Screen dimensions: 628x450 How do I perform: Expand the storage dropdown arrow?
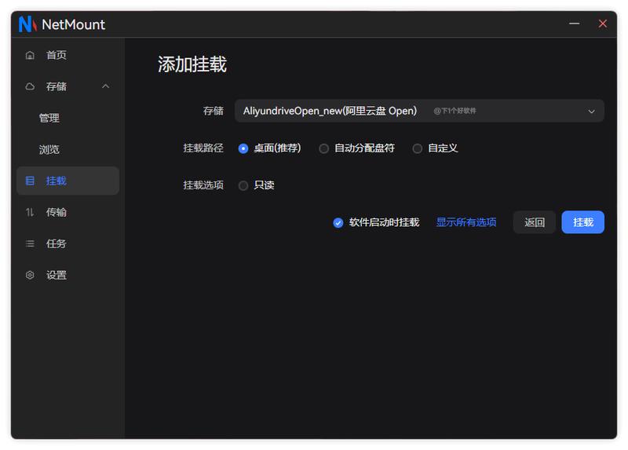pos(591,112)
